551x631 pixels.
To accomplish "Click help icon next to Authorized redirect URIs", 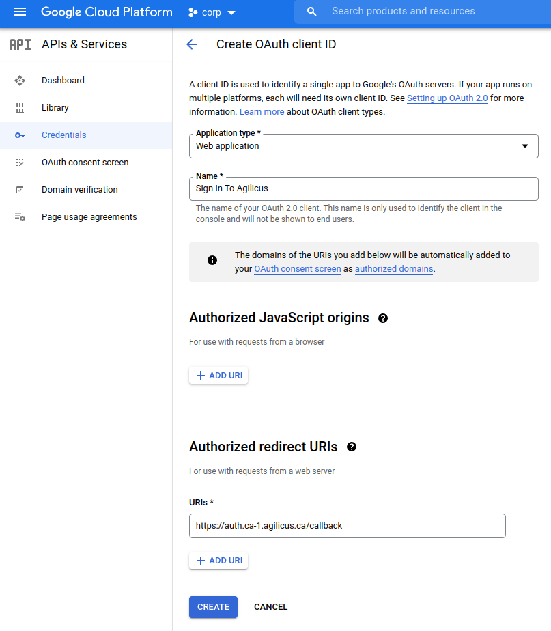I will click(x=352, y=447).
